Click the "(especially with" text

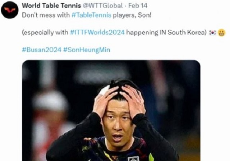45,32
